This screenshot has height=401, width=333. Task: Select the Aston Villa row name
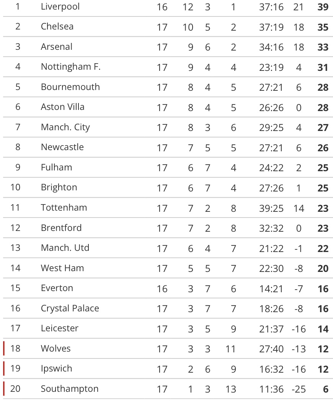[62, 107]
